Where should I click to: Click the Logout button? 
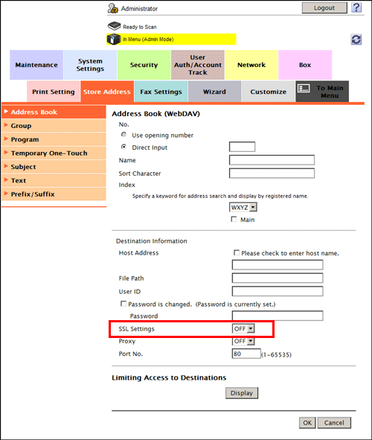point(324,8)
